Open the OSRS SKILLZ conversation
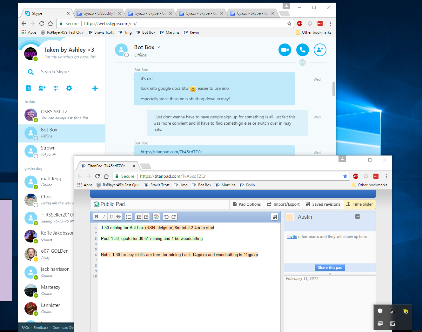This screenshot has height=332, width=422. [62, 115]
